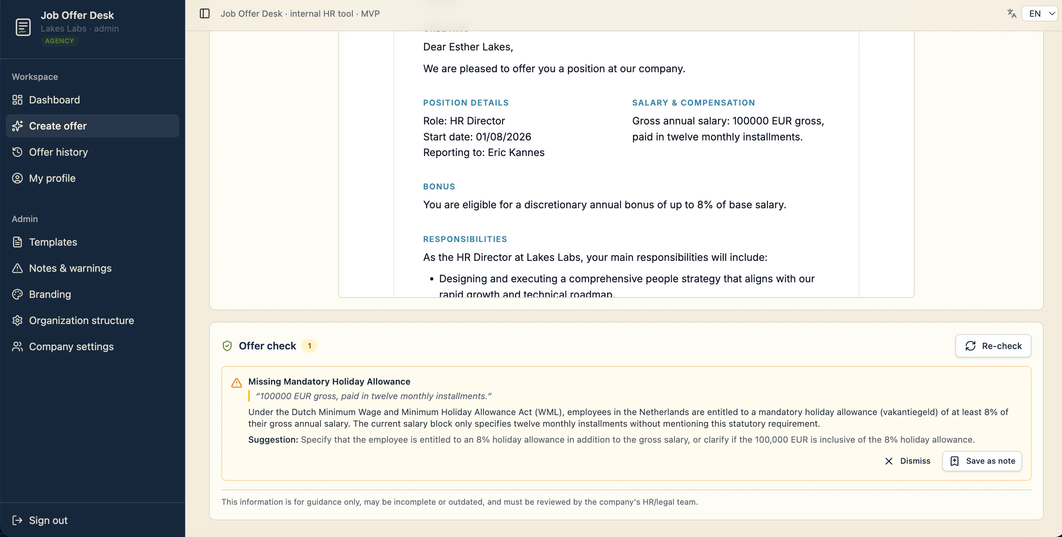Viewport: 1062px width, 537px height.
Task: Go to My profile
Action: [92, 178]
